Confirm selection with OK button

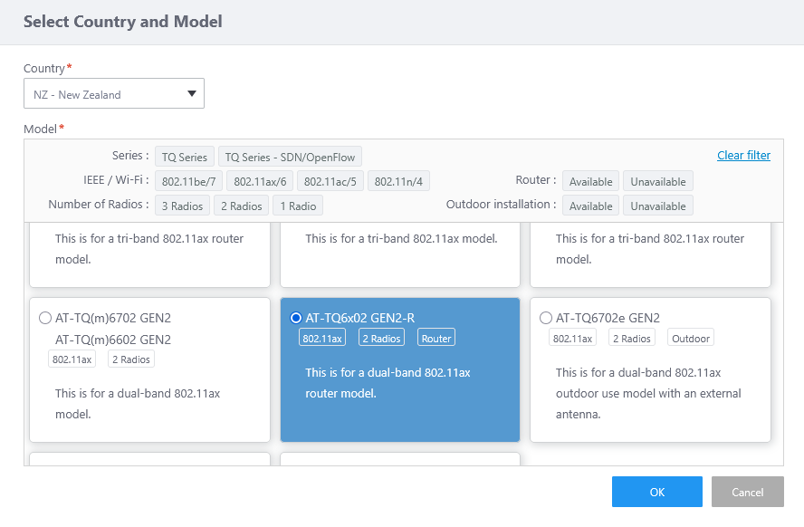656,492
